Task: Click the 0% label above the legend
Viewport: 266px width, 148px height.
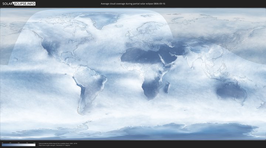Action: (x=2, y=142)
